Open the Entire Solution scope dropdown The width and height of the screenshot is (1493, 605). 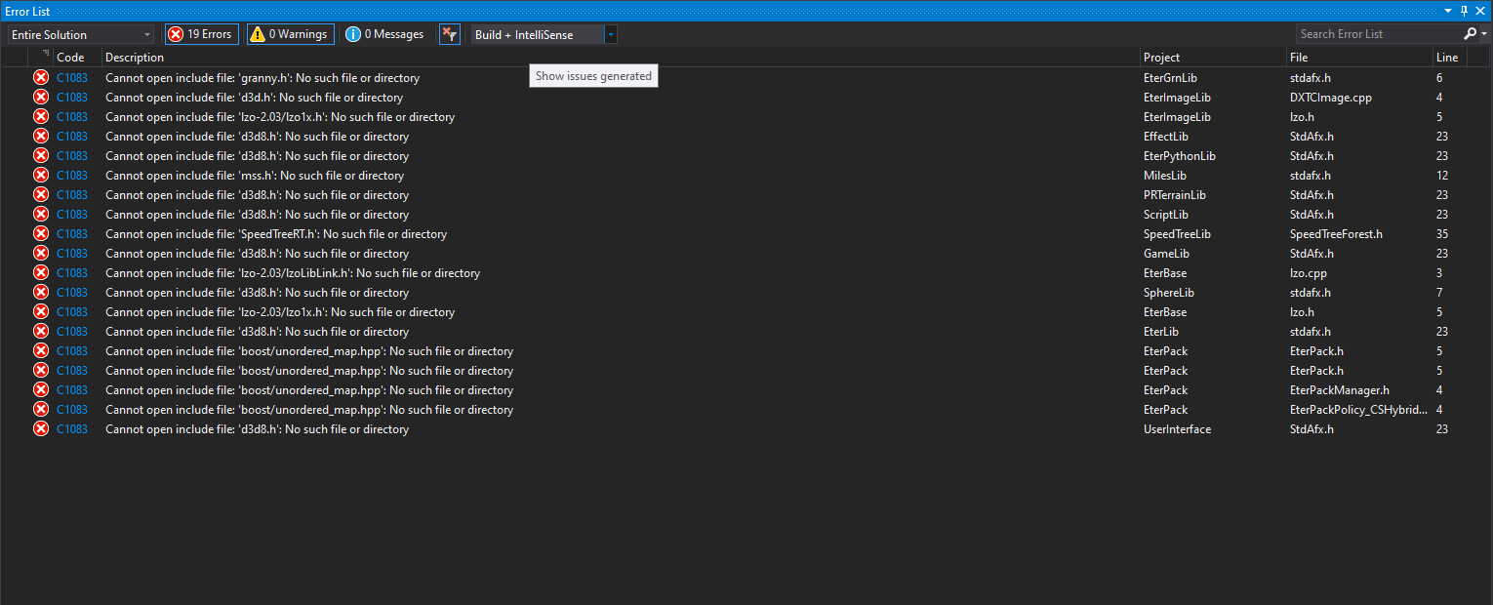(x=81, y=34)
